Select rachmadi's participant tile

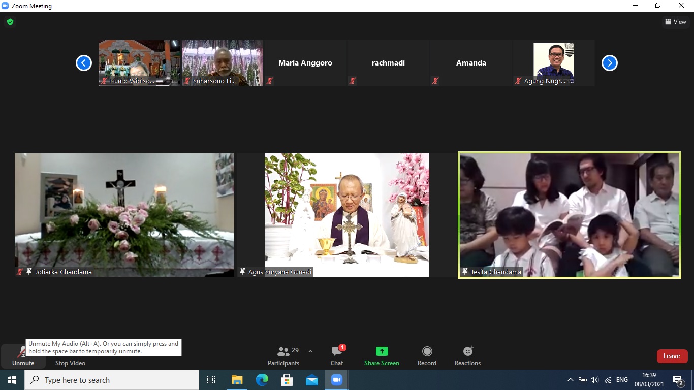[x=388, y=63]
